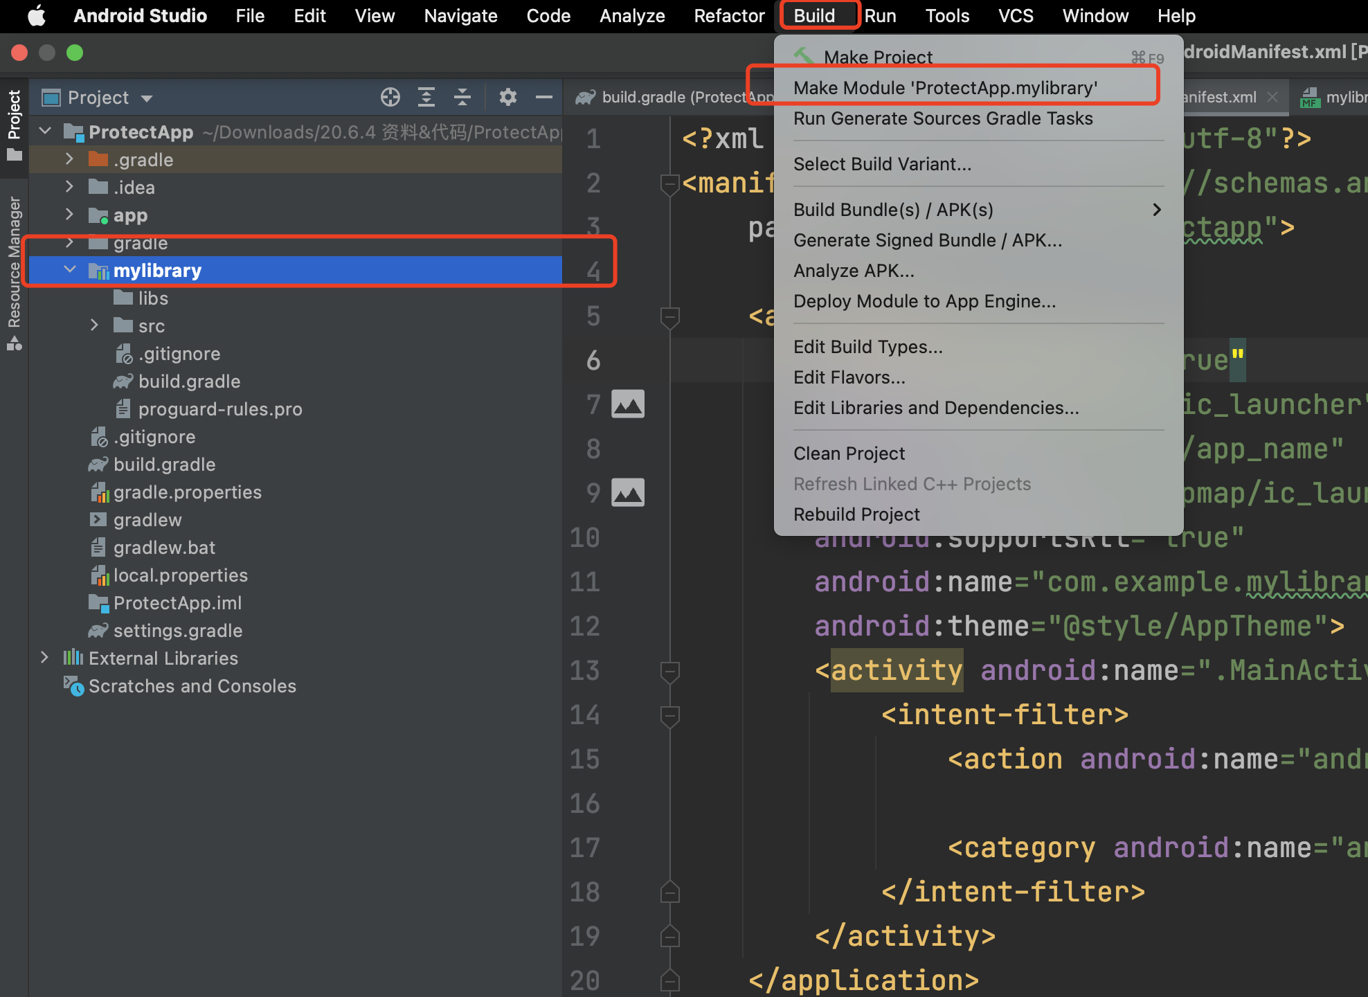The height and width of the screenshot is (997, 1368).
Task: Select gradle.properties file
Action: coord(187,492)
